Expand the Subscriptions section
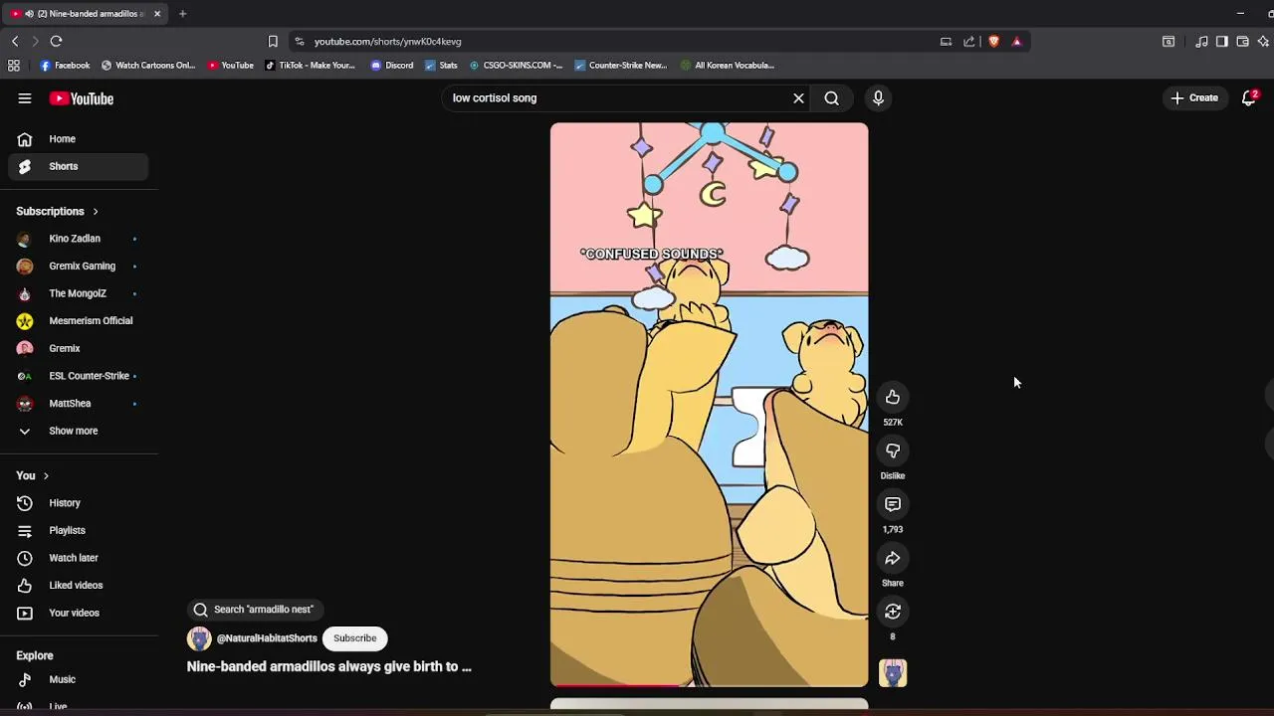The width and height of the screenshot is (1274, 716). click(x=58, y=211)
